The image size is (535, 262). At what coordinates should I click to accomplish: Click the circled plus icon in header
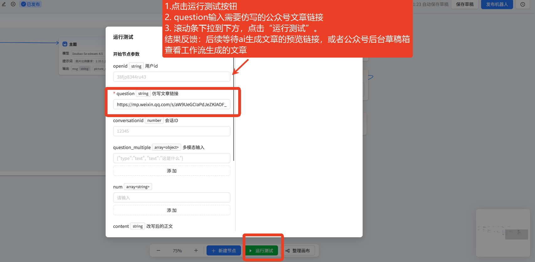[13, 4]
